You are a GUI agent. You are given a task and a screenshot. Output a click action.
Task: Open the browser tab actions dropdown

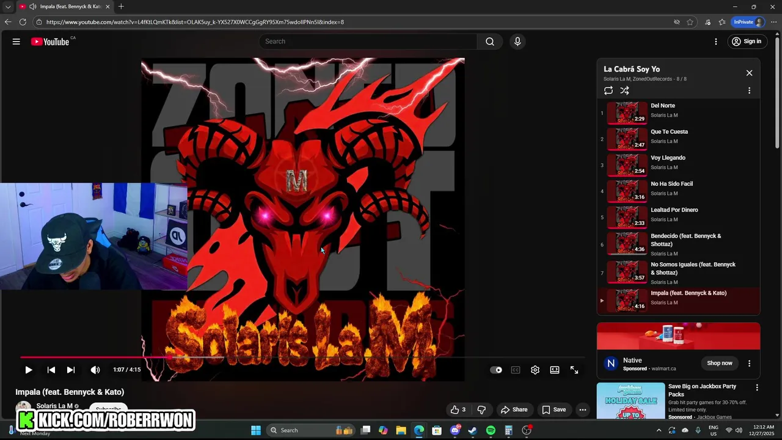[8, 7]
